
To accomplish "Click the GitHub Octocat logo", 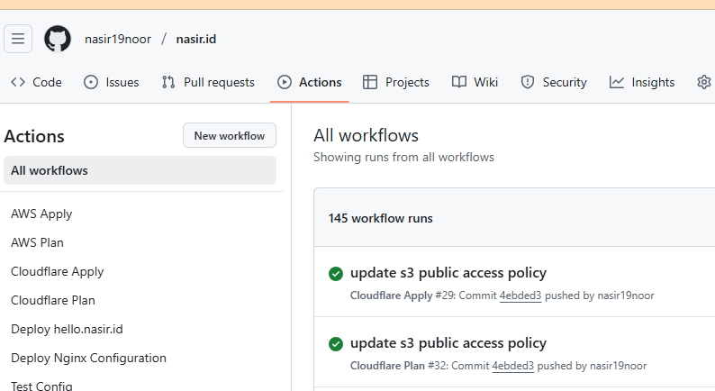I will [x=58, y=39].
